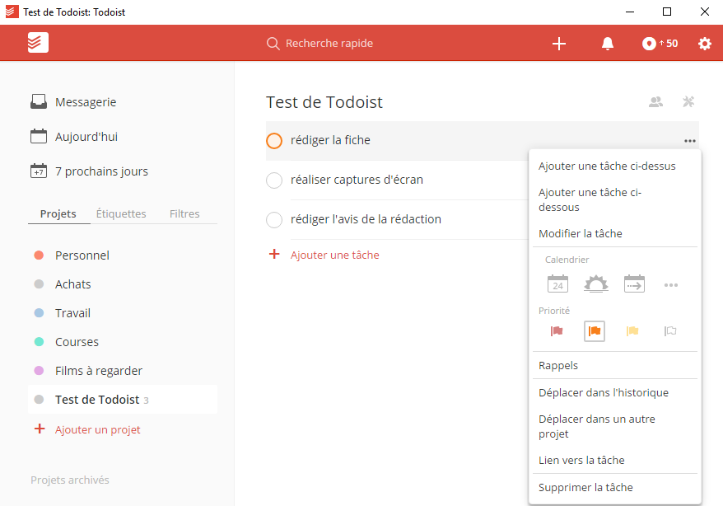Click the red plus icon beside Ajouter une tâche
This screenshot has width=723, height=506.
(x=274, y=254)
